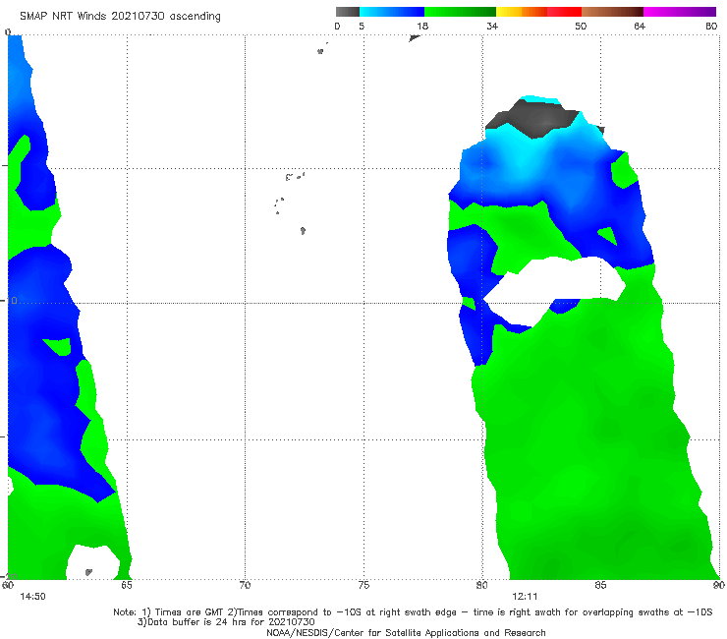Click the color bar label '5'
Viewport: 727px width, 639px height.
click(362, 26)
